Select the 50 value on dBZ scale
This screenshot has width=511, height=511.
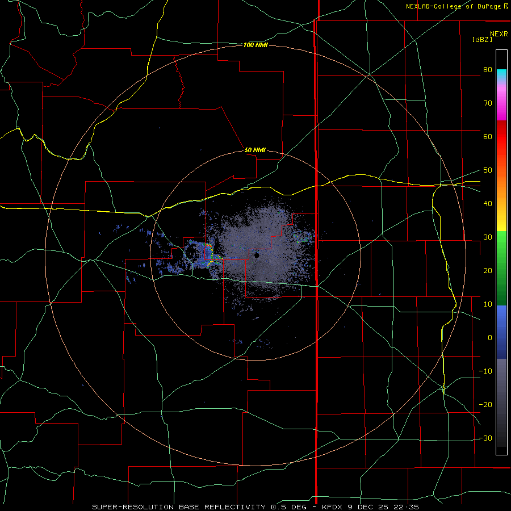488,170
